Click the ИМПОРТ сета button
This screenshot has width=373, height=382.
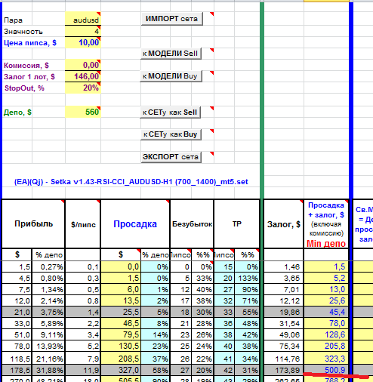(172, 19)
